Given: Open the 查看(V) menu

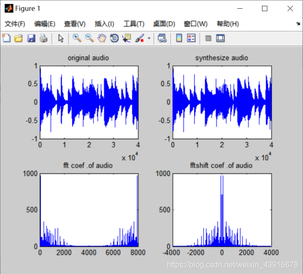Looking at the screenshot, I should (x=75, y=24).
